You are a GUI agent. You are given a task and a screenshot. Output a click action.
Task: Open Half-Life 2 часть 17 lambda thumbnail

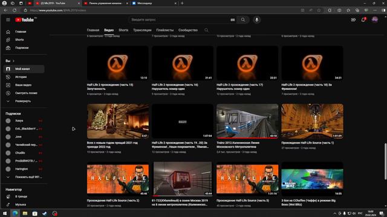pyautogui.click(x=247, y=63)
